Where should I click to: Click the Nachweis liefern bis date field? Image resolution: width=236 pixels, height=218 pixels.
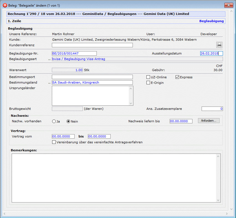181,121
